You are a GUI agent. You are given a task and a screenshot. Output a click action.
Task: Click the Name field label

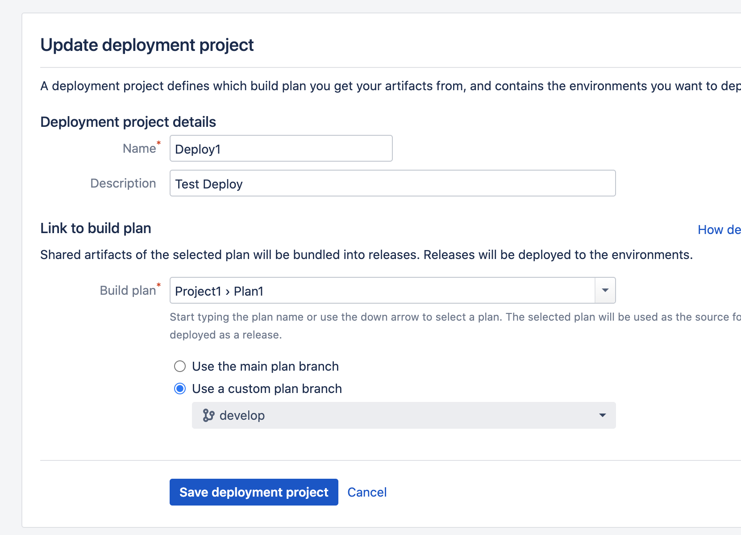[x=139, y=148]
